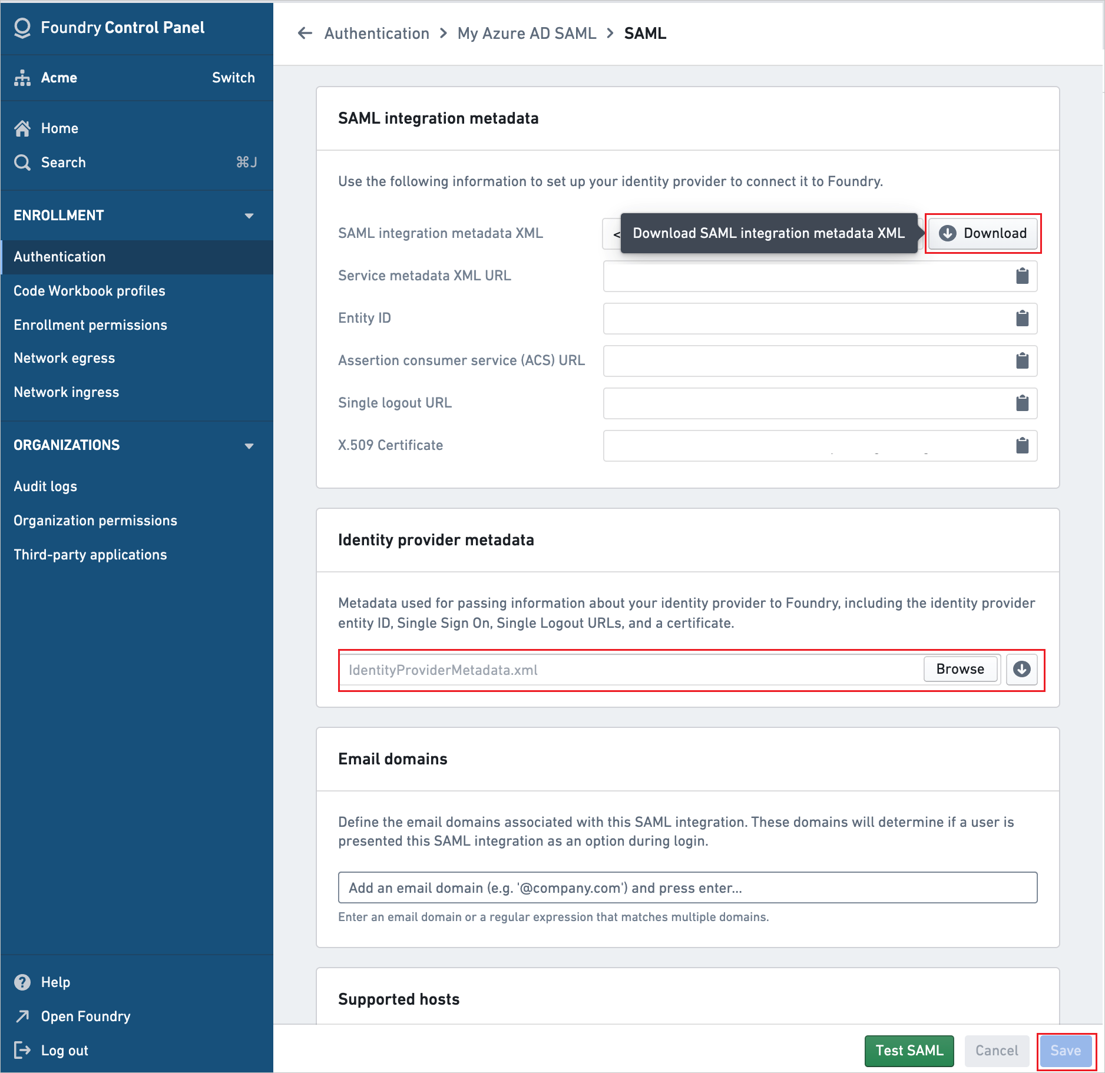
Task: Browse for an identity provider metadata file
Action: tap(960, 669)
